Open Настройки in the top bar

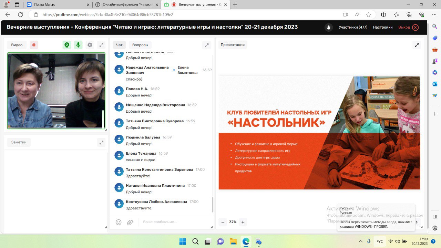[382, 27]
